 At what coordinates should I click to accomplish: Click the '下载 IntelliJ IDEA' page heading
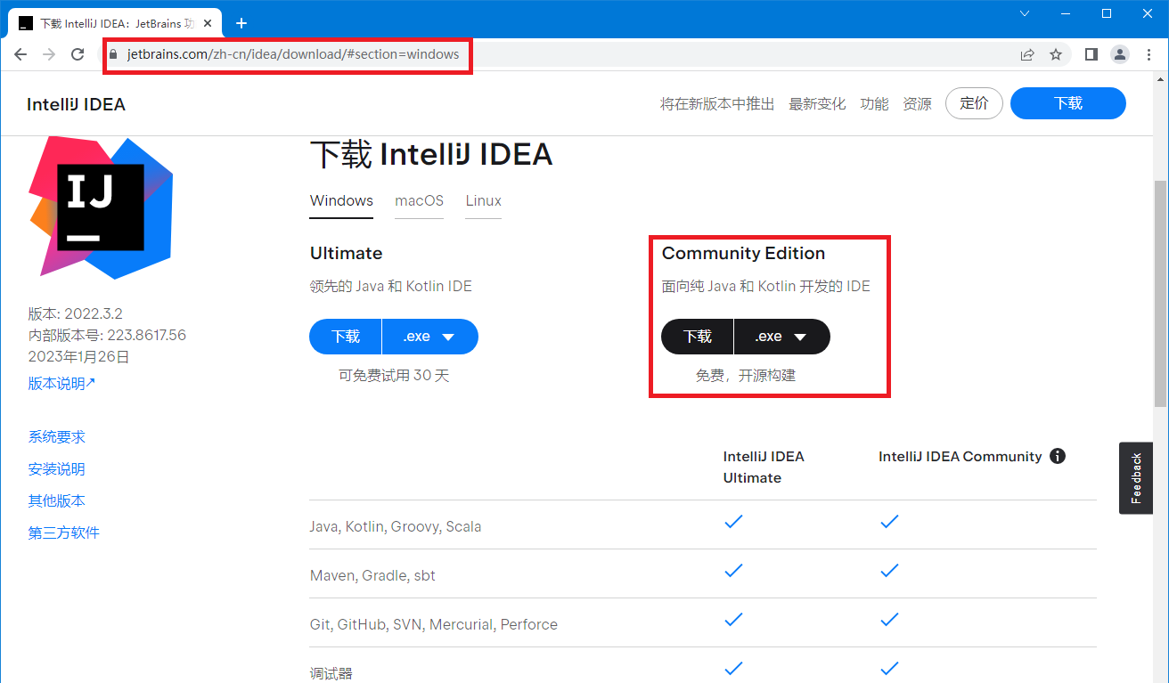click(431, 154)
